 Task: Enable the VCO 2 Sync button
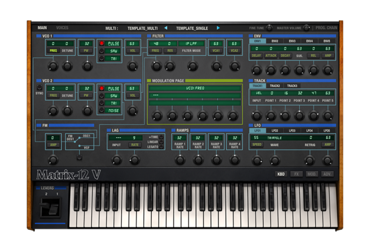point(40,87)
